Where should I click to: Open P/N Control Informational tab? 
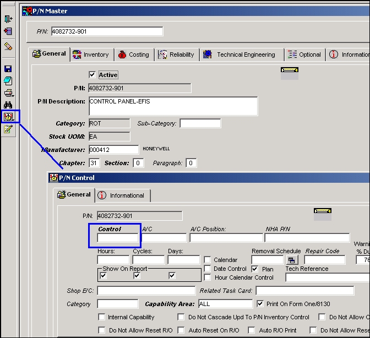(x=123, y=195)
